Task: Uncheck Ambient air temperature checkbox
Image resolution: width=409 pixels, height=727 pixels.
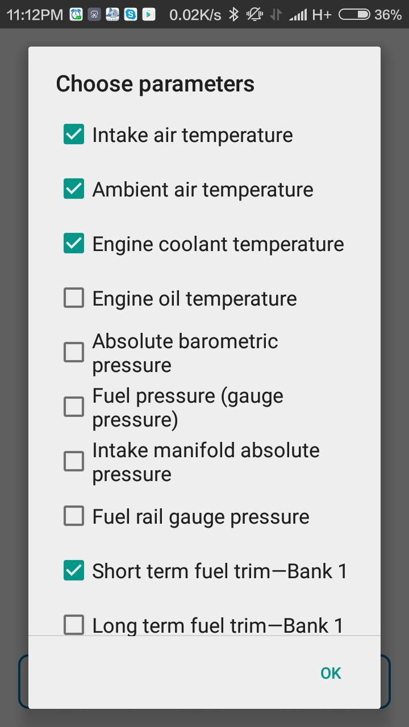Action: click(74, 189)
